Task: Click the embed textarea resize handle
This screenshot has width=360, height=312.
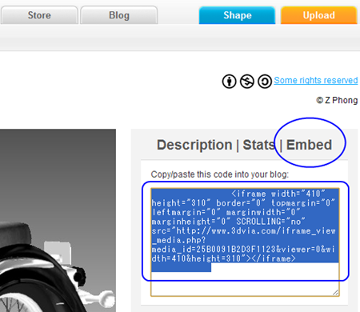Action: coord(336,293)
